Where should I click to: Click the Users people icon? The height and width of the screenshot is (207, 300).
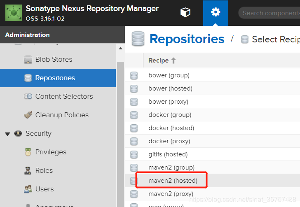tap(28, 189)
